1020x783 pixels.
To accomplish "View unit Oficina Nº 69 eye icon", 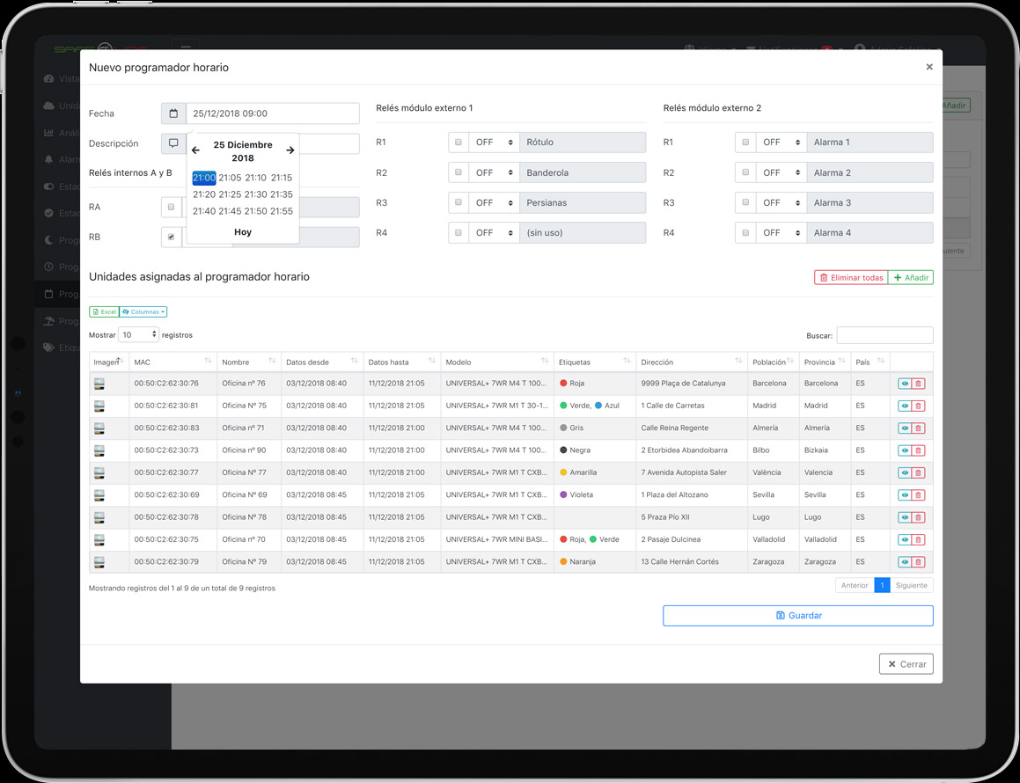I will [x=904, y=495].
